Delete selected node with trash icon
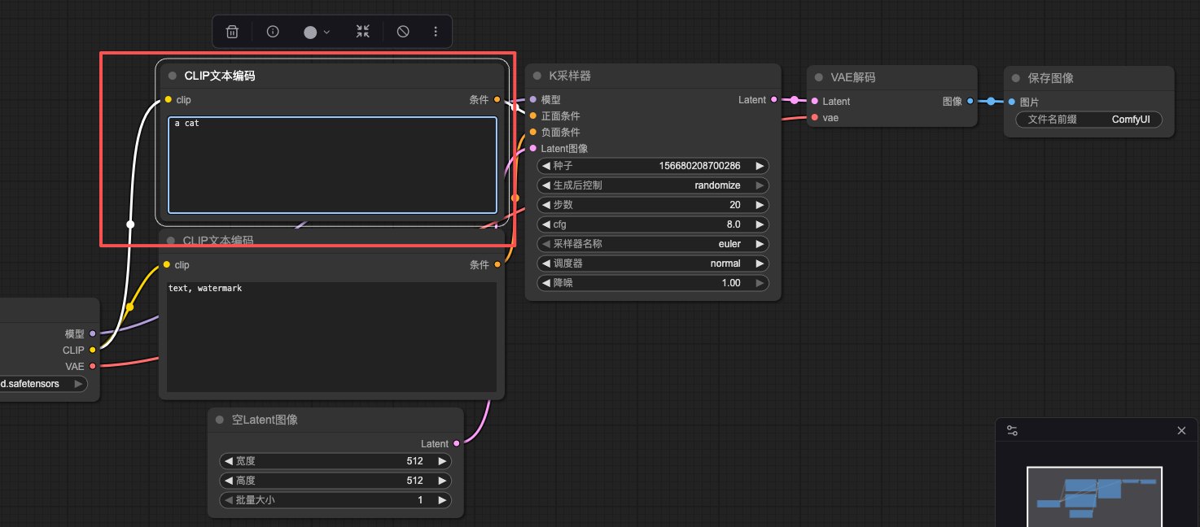 232,32
